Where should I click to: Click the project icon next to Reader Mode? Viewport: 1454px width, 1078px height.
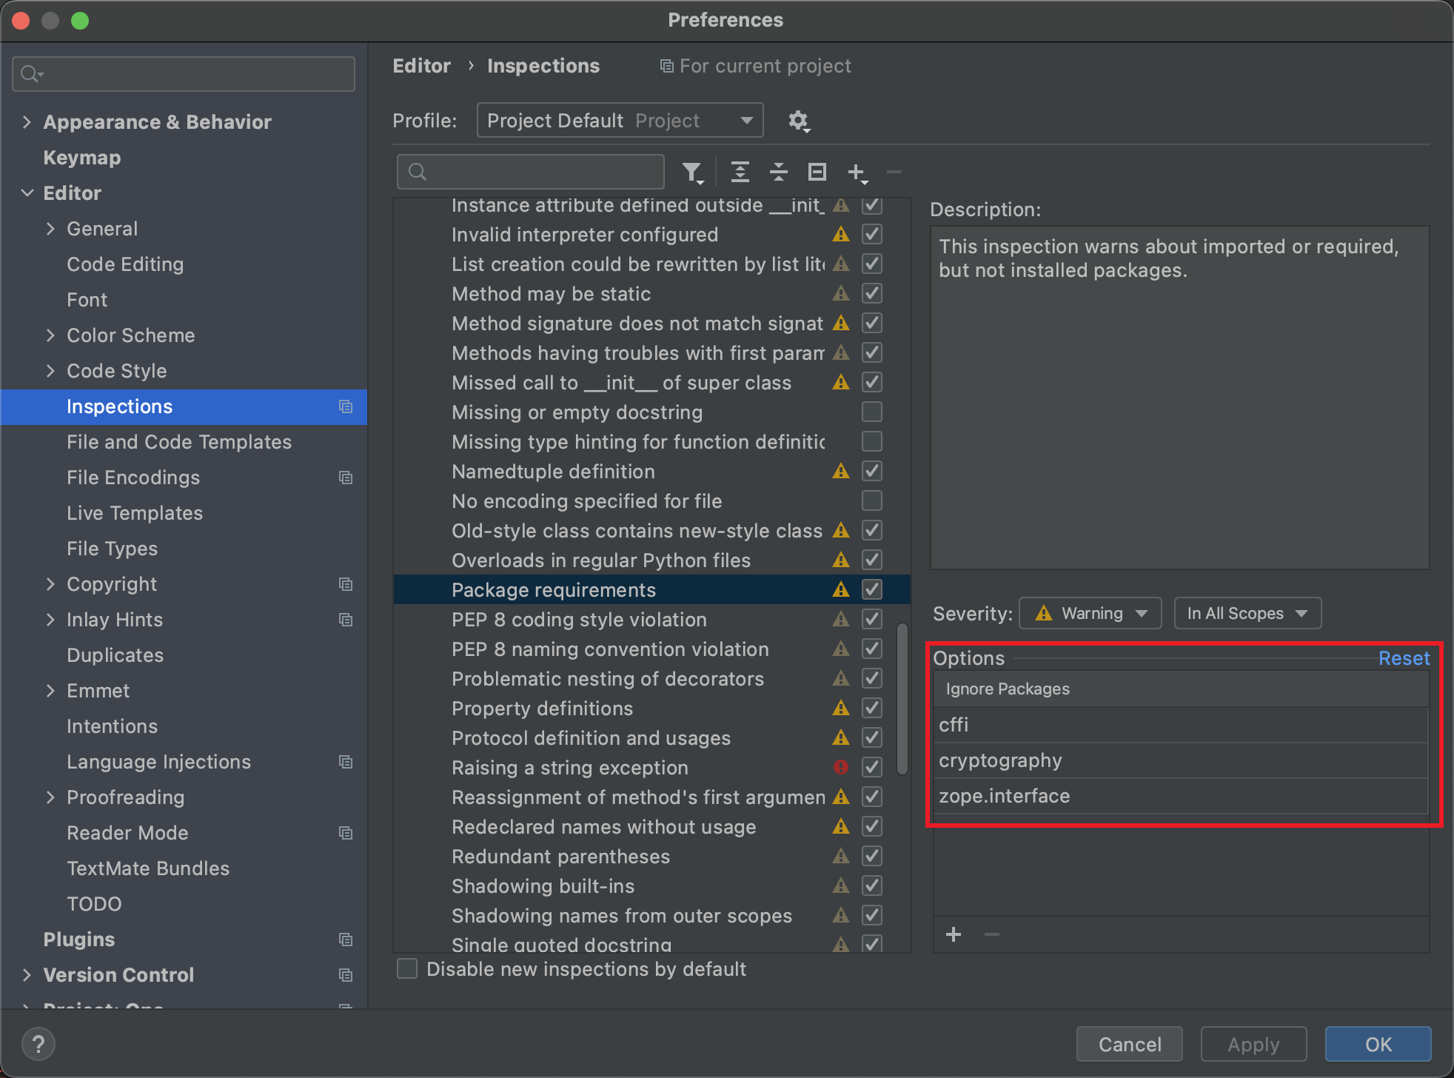346,833
